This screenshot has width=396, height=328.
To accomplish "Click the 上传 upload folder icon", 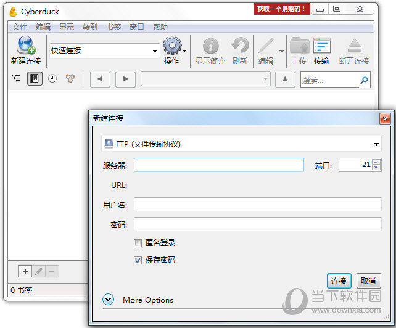I will pos(300,46).
